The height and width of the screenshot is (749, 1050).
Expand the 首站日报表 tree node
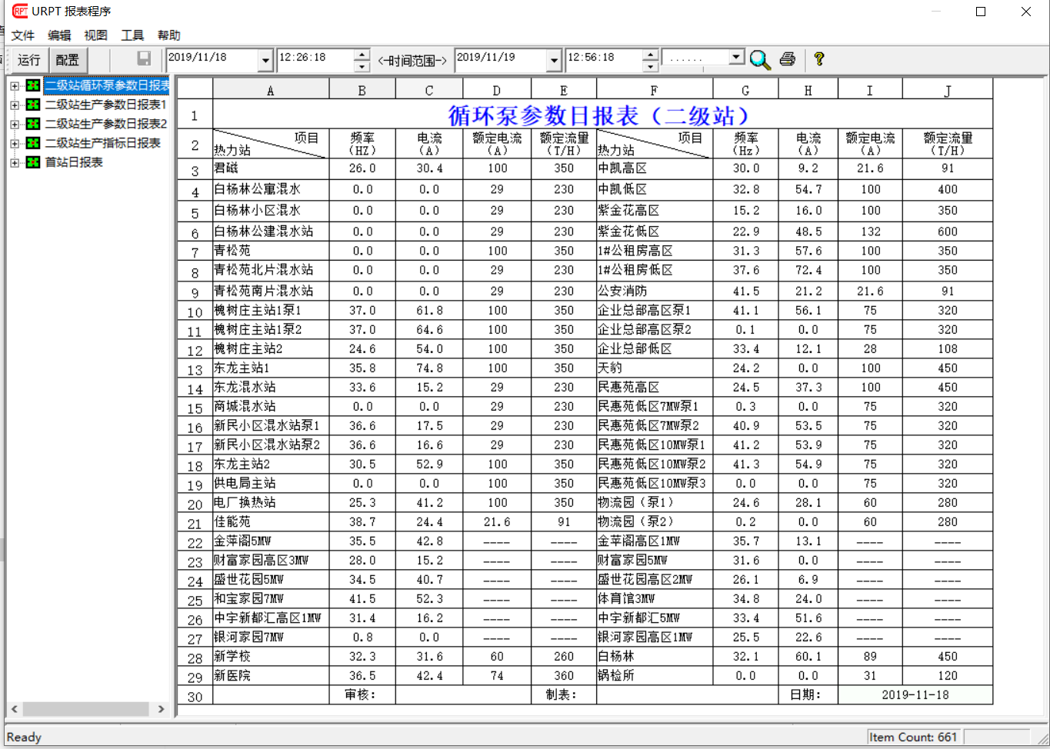(14, 162)
